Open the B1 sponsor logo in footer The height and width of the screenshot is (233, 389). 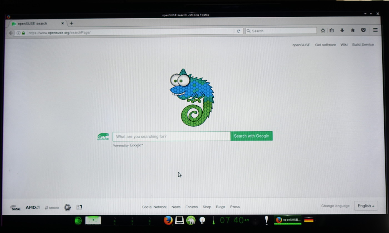79,207
